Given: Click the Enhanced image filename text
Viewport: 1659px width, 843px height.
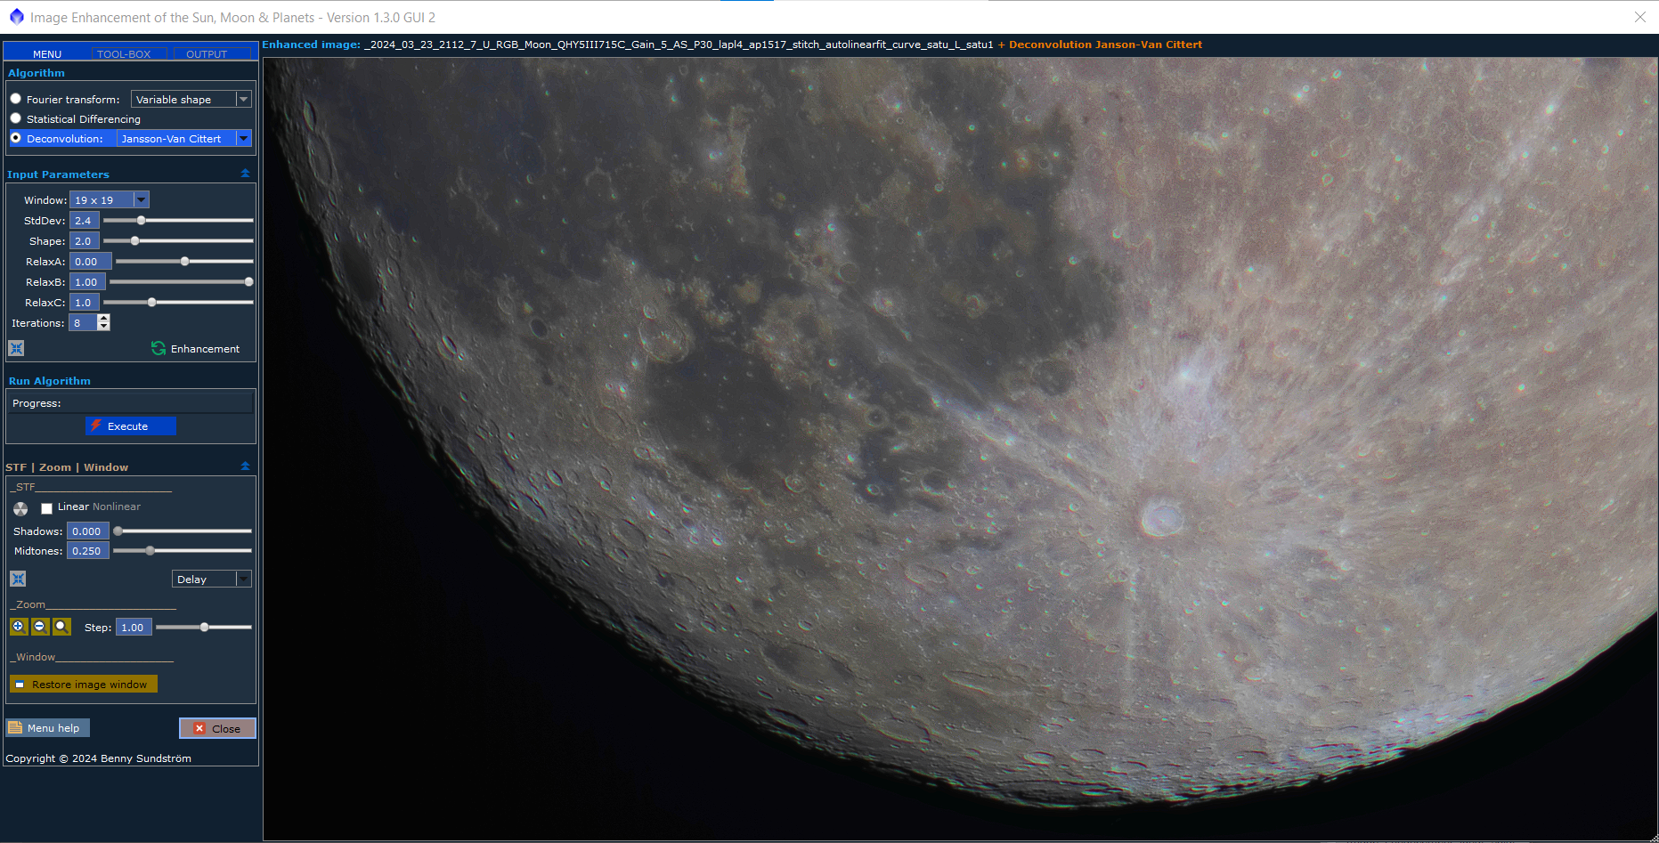Looking at the screenshot, I should [x=679, y=45].
